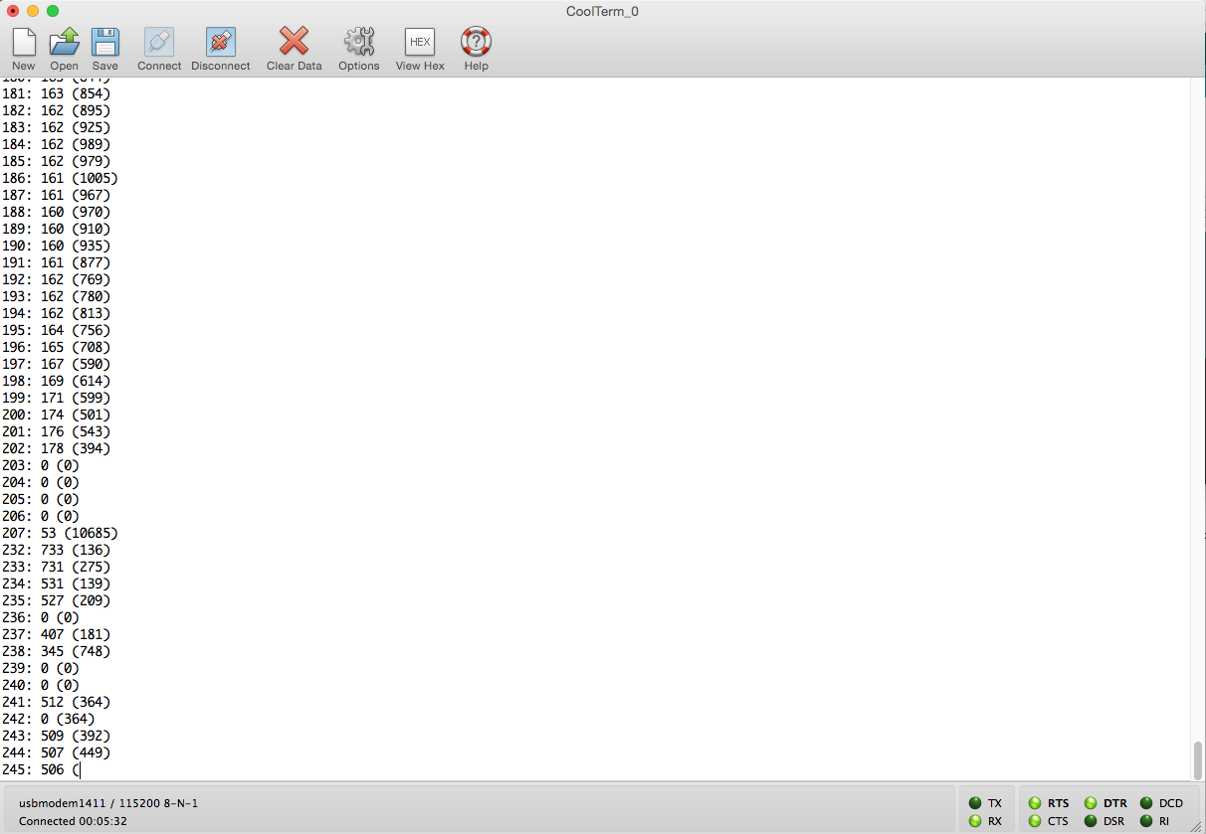
Task: Clear received data with red X icon
Action: [x=294, y=42]
